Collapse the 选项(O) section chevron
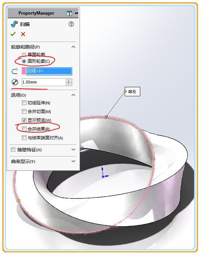Image resolution: width=201 pixels, height=255 pixels. (73, 95)
